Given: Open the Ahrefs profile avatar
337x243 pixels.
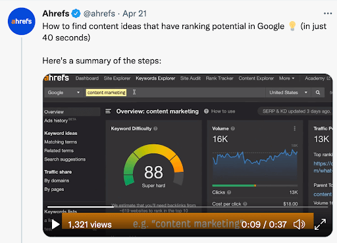Looking at the screenshot, I should click(x=22, y=21).
